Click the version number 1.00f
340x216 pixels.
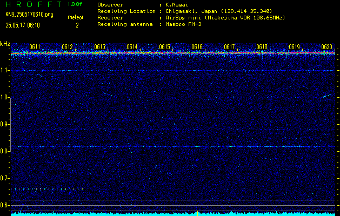(75, 4)
